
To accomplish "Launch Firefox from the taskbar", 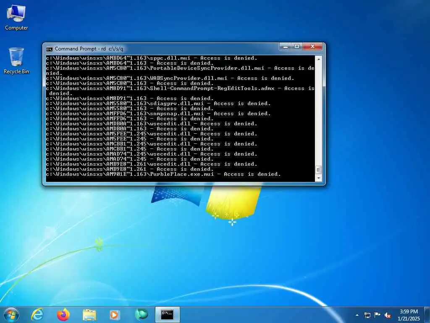I will [63, 315].
